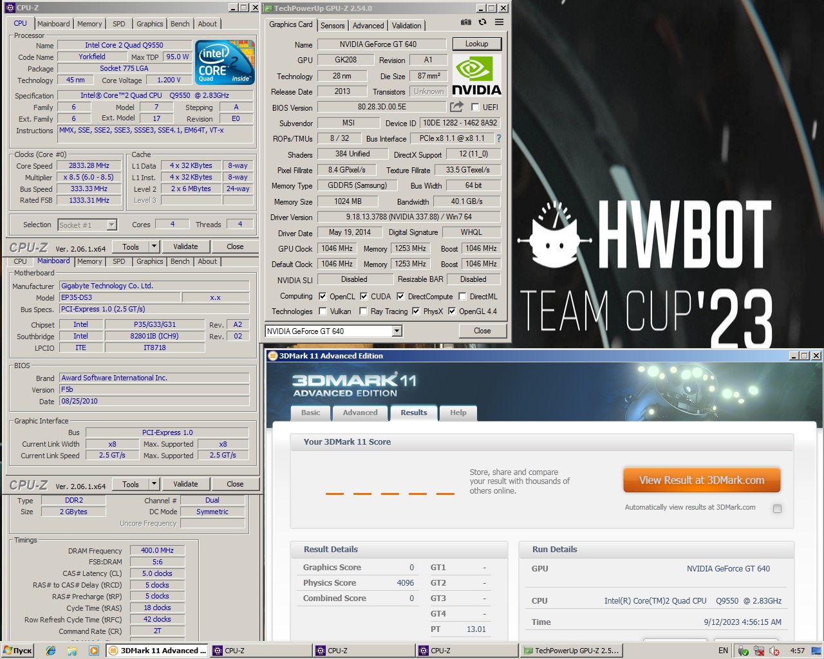Enable automatically view results at 3DMark.com checkbox
The height and width of the screenshot is (659, 824).
click(x=777, y=508)
